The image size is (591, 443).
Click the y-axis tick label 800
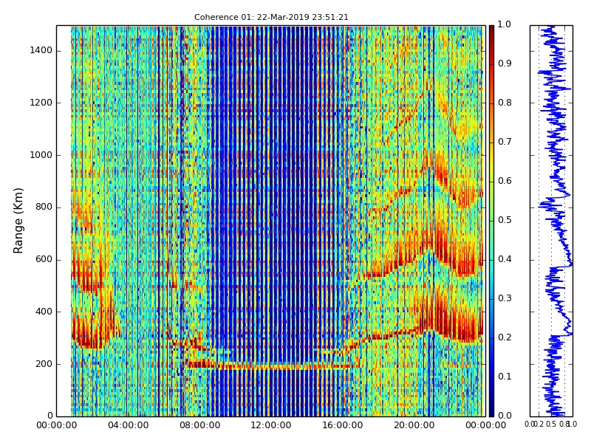click(x=44, y=207)
